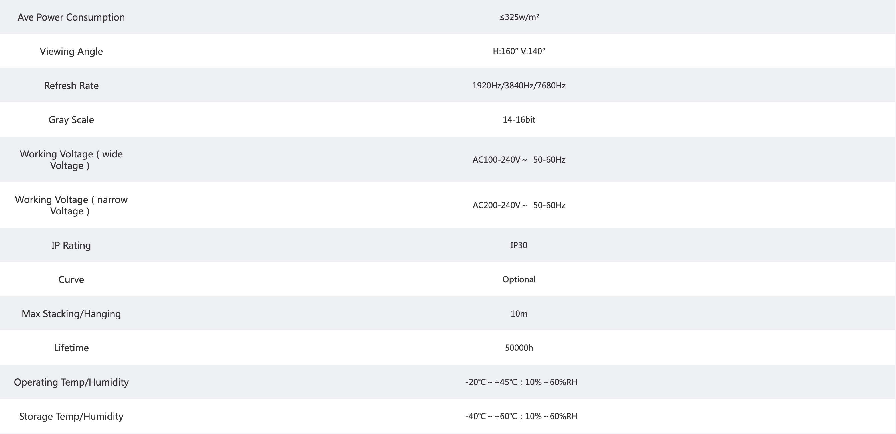
Task: Click the Viewing Angle label
Action: (71, 51)
